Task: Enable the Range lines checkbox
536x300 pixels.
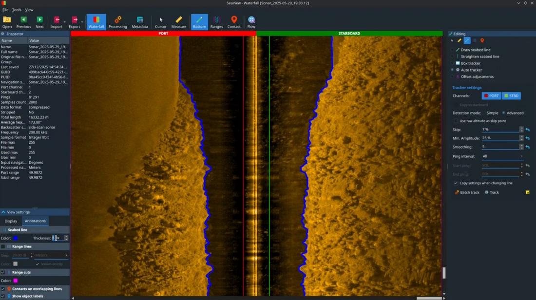Action: point(3,247)
